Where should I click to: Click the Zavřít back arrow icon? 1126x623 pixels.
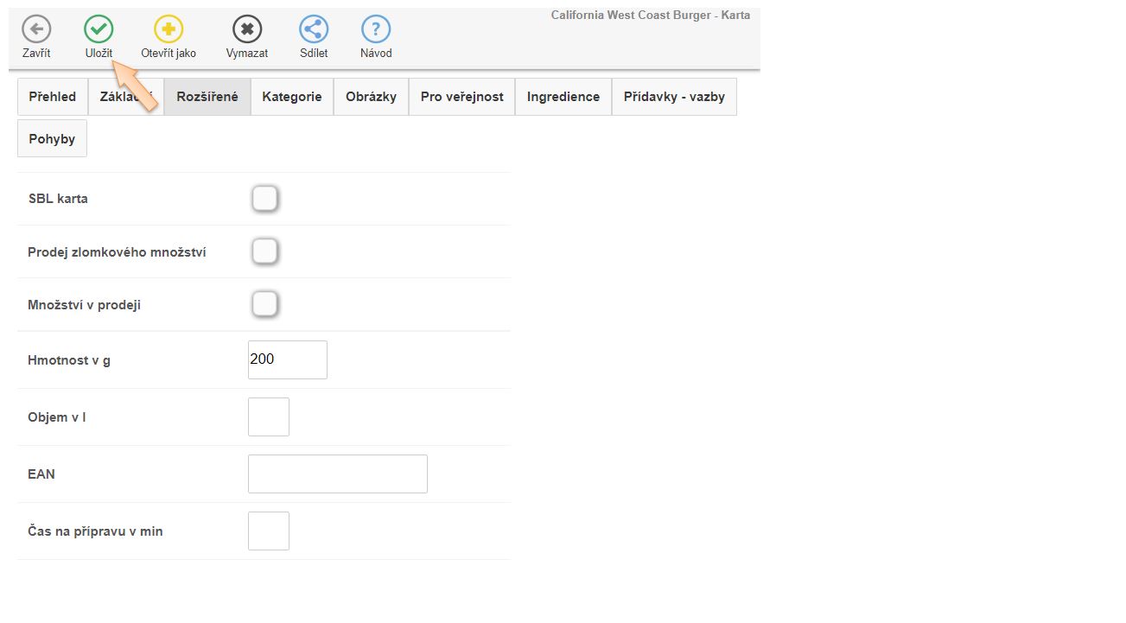tap(36, 29)
